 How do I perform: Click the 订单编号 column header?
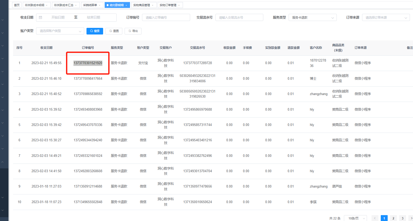pos(88,48)
